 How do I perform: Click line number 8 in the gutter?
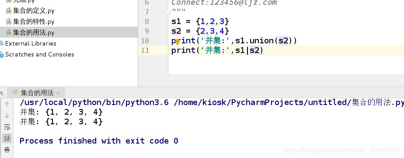point(147,21)
